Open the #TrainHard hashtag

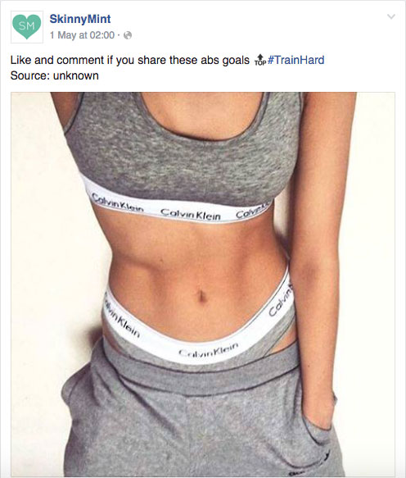(x=295, y=60)
